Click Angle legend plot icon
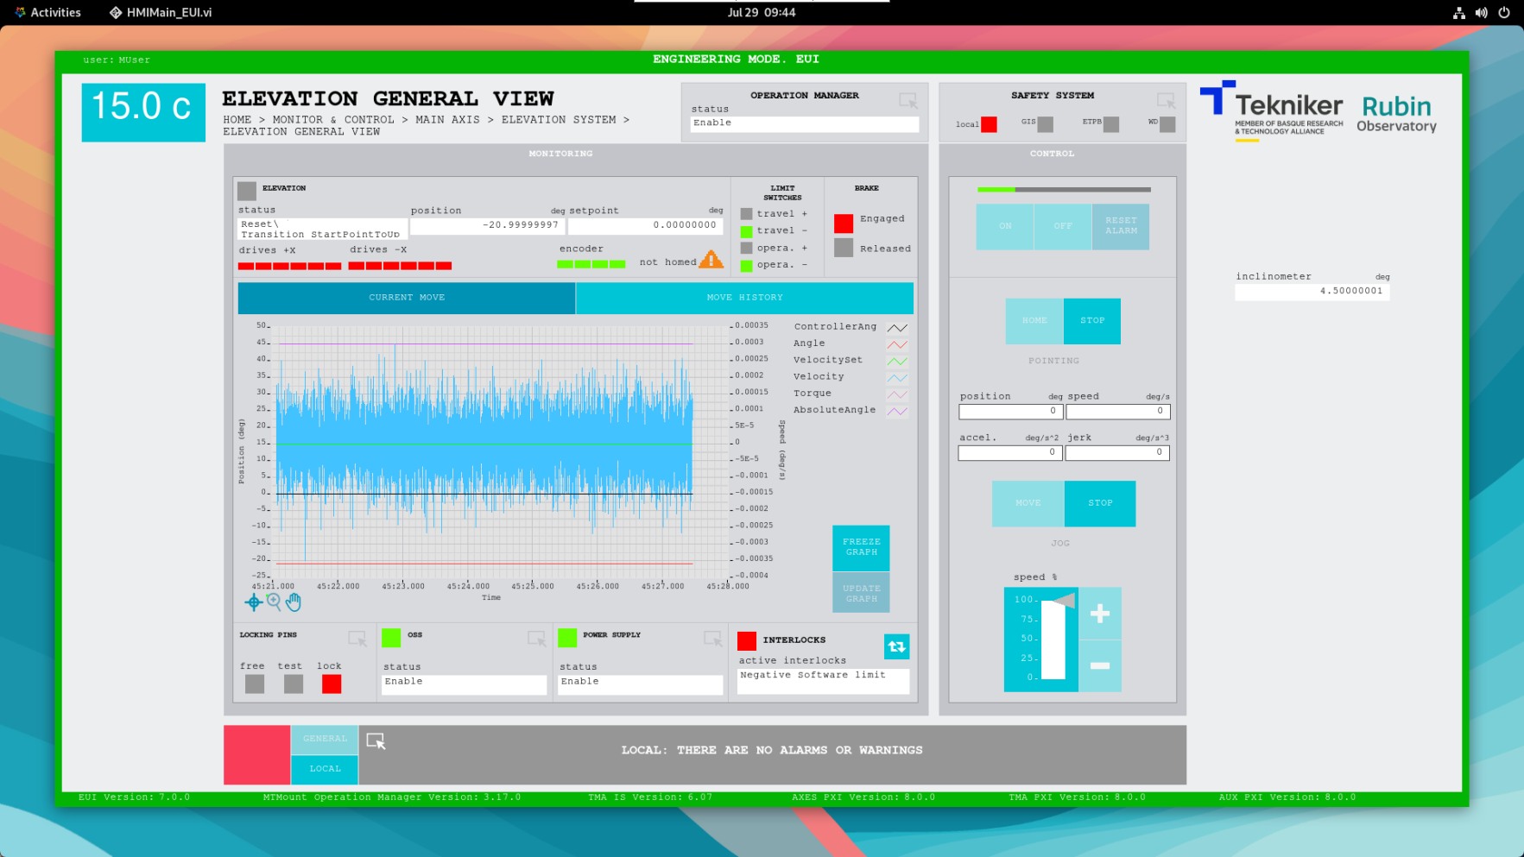Image resolution: width=1524 pixels, height=857 pixels. click(x=897, y=344)
